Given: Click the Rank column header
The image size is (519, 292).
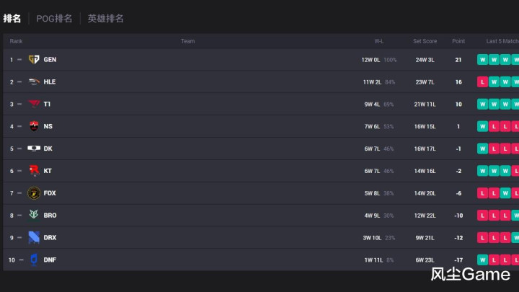Looking at the screenshot, I should click(16, 41).
